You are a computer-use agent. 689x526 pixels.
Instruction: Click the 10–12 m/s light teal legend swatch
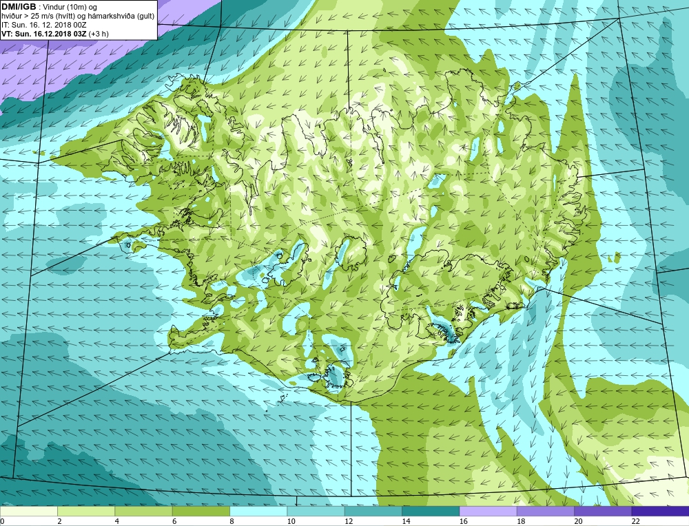pyautogui.click(x=316, y=511)
